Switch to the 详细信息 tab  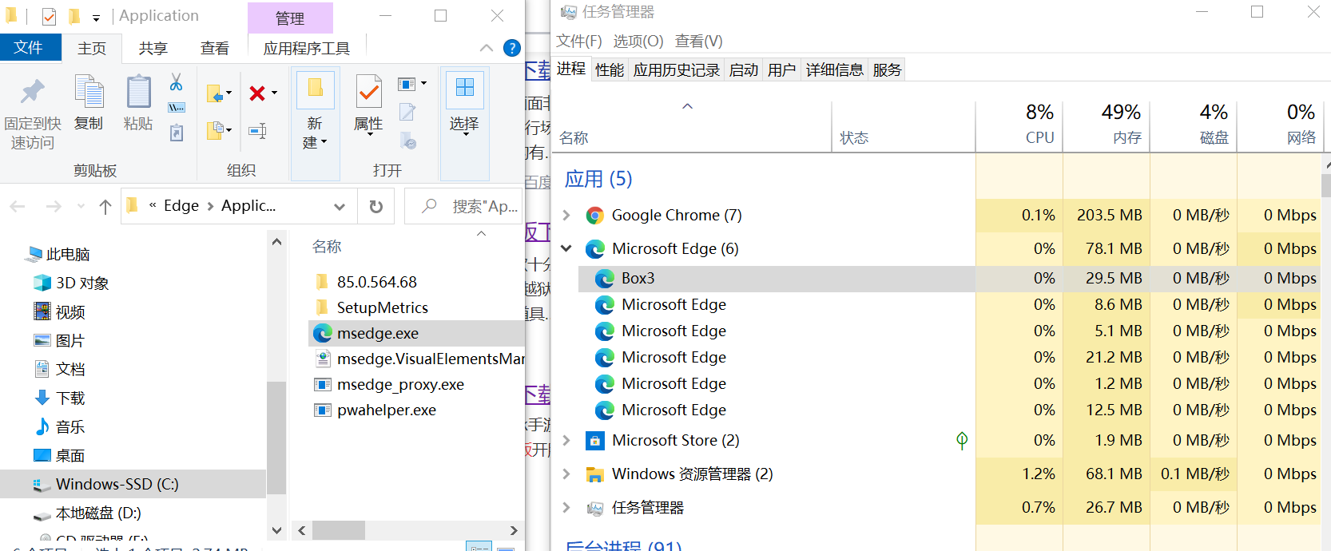coord(835,70)
